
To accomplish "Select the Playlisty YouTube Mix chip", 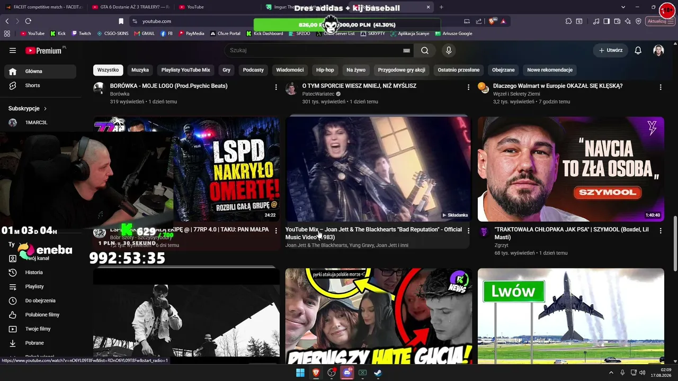I will [186, 70].
